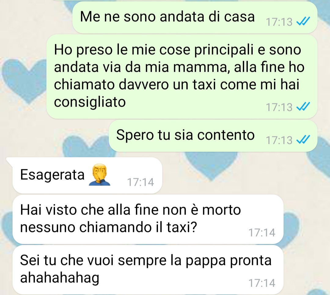Select the 'Sei tu che vuoi sempre la pappa pronta' message
This screenshot has width=330, height=295.
[148, 270]
